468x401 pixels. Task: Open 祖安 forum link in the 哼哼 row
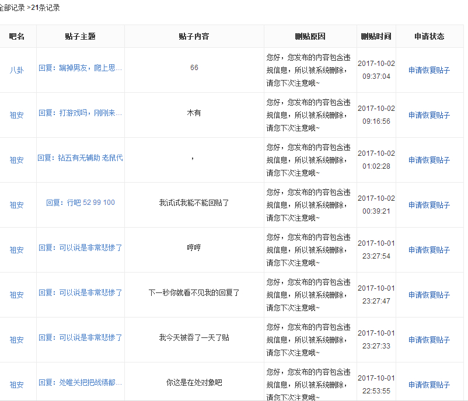(x=17, y=250)
